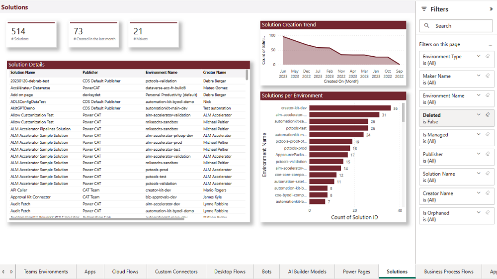Click the James Kyle creator cell

click(212, 197)
